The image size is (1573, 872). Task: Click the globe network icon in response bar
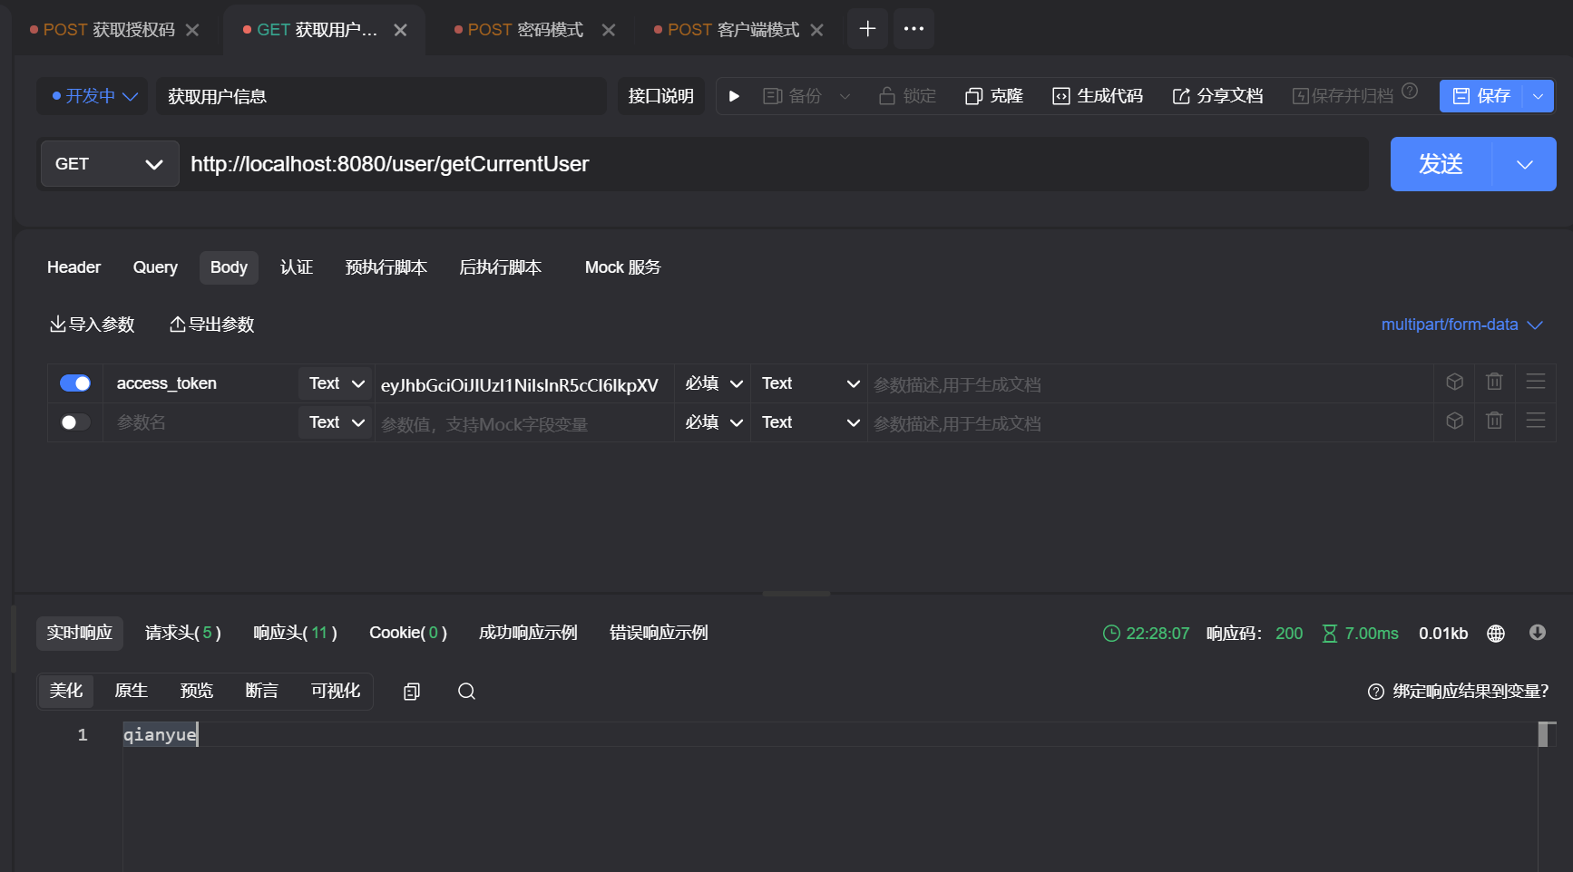coord(1496,634)
